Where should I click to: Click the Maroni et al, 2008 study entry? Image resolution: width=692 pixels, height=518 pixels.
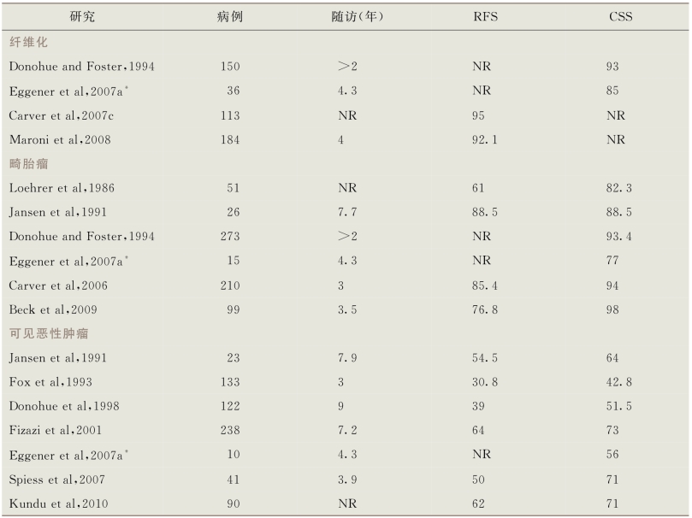tap(60, 139)
